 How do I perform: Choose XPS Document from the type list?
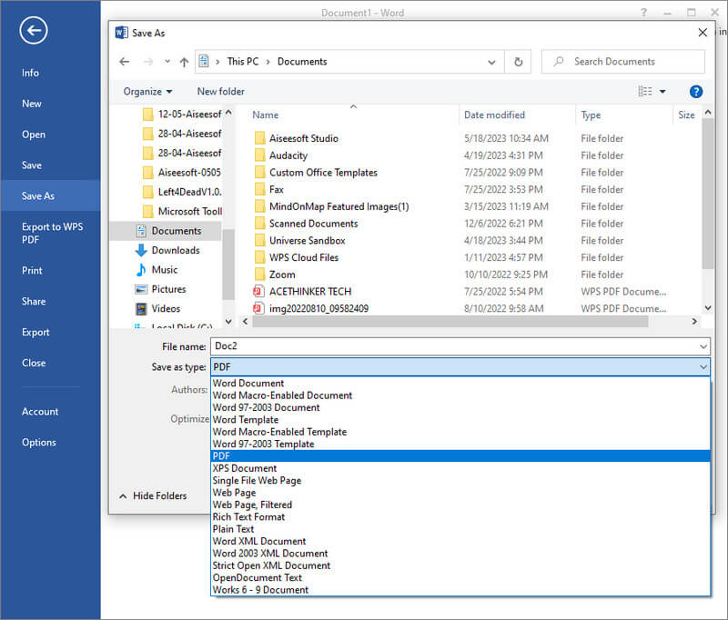coord(244,468)
